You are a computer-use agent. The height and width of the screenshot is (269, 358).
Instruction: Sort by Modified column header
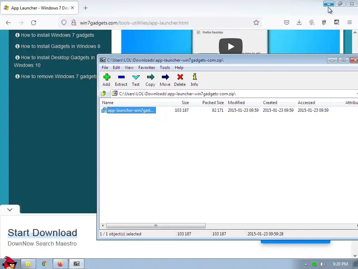[243, 103]
